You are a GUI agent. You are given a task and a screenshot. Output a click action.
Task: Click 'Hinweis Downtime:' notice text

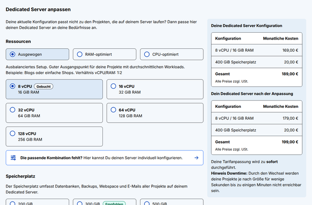coord(229,173)
